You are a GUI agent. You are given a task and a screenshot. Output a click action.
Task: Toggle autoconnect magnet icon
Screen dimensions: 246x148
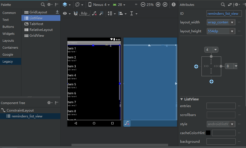click(x=76, y=14)
